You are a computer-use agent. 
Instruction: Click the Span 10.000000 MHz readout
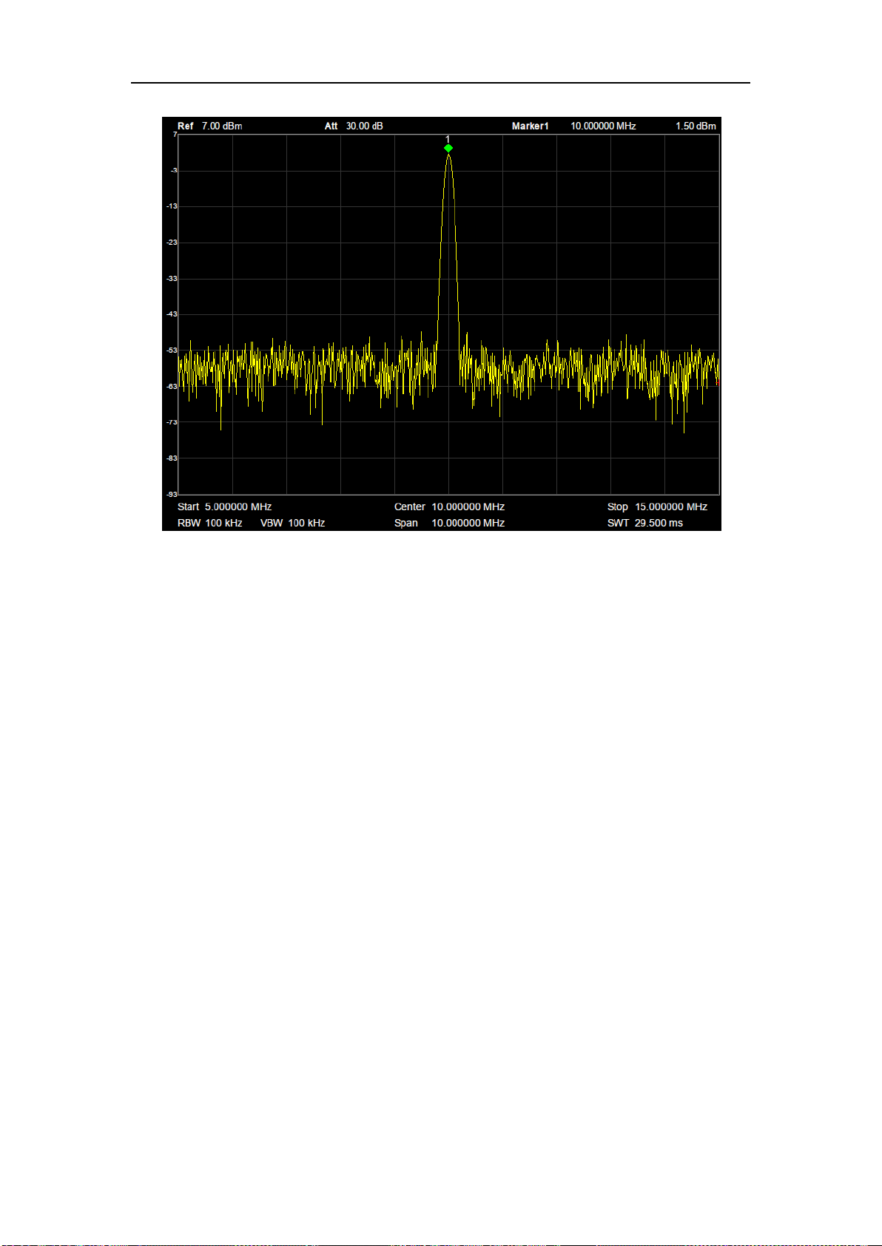pyautogui.click(x=449, y=523)
